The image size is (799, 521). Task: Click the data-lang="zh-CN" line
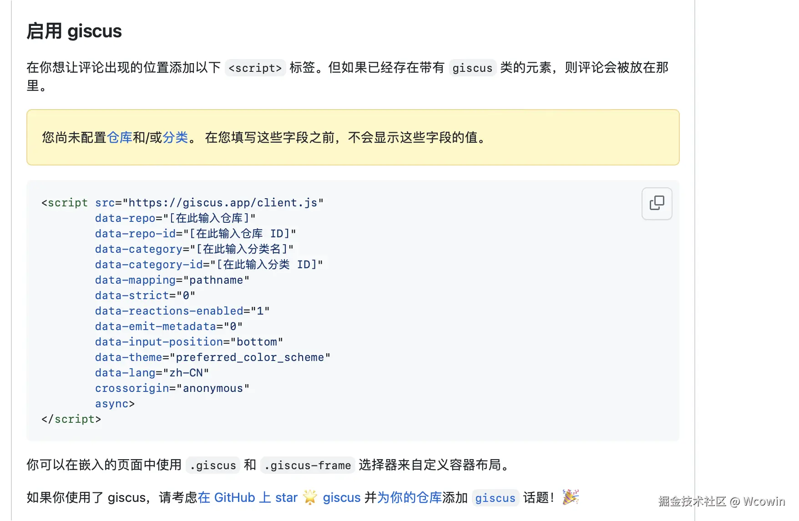[x=152, y=373]
